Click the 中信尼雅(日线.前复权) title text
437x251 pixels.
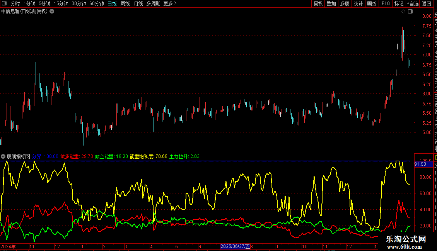coord(24,12)
